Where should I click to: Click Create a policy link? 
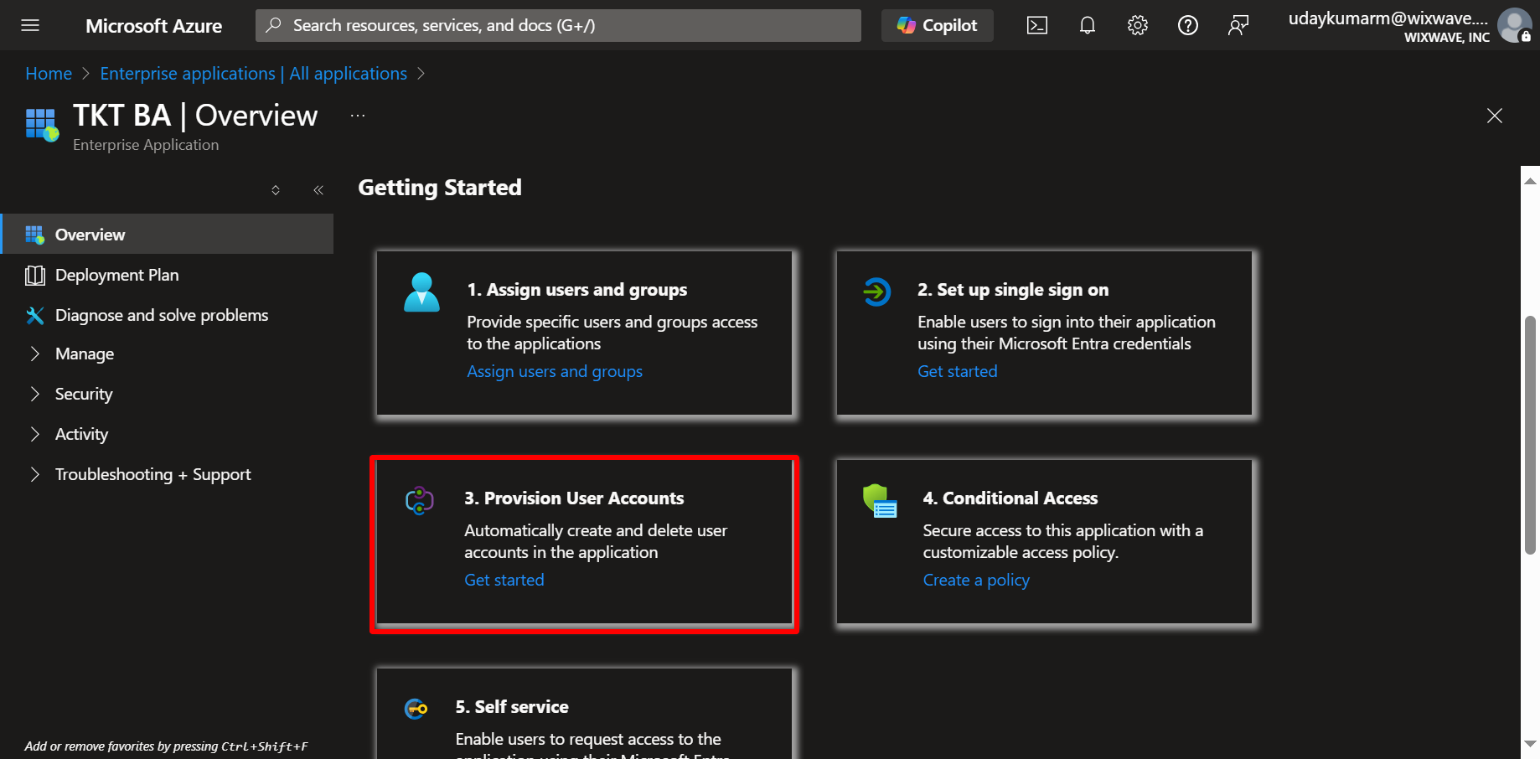coord(976,580)
